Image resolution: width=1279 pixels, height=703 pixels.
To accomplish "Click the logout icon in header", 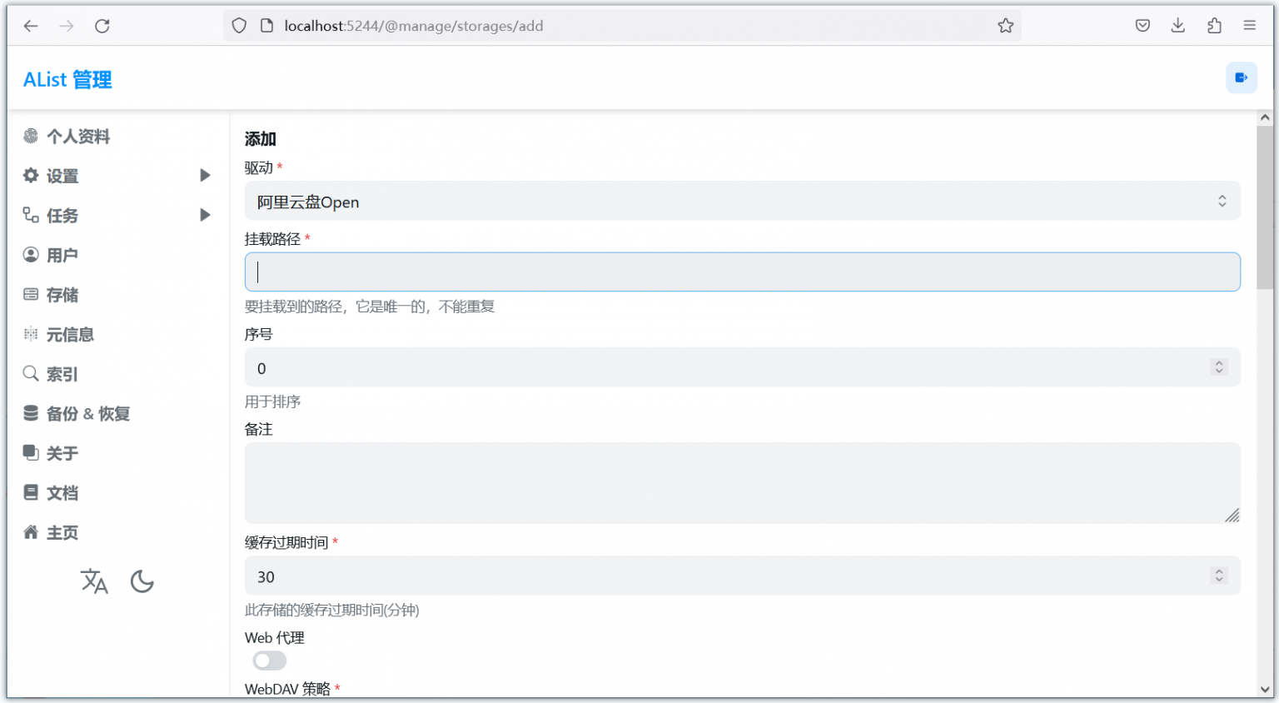I will pyautogui.click(x=1241, y=78).
